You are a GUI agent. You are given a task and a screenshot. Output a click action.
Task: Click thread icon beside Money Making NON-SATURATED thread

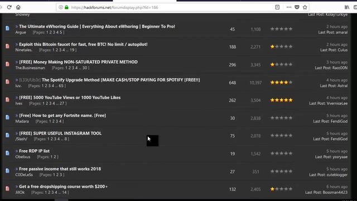7,64
